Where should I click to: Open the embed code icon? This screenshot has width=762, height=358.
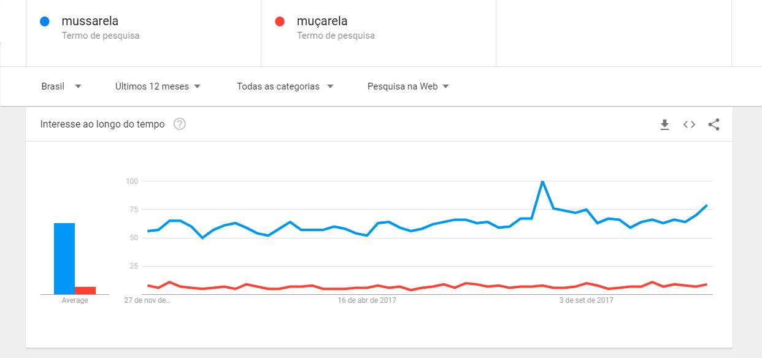tap(689, 124)
